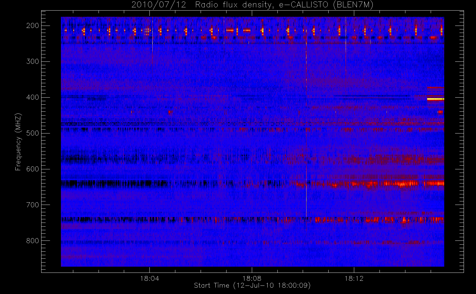The width and height of the screenshot is (476, 294).
Task: Click the 18:04 time tick label
Action: [x=149, y=278]
